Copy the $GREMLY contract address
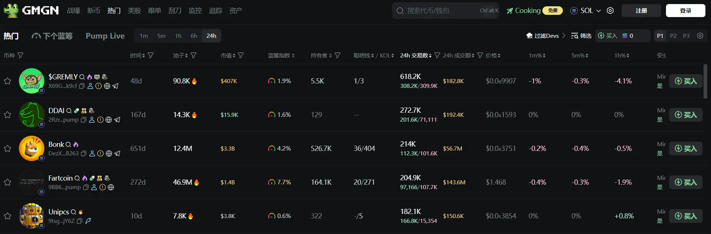711x234 pixels. point(82,86)
